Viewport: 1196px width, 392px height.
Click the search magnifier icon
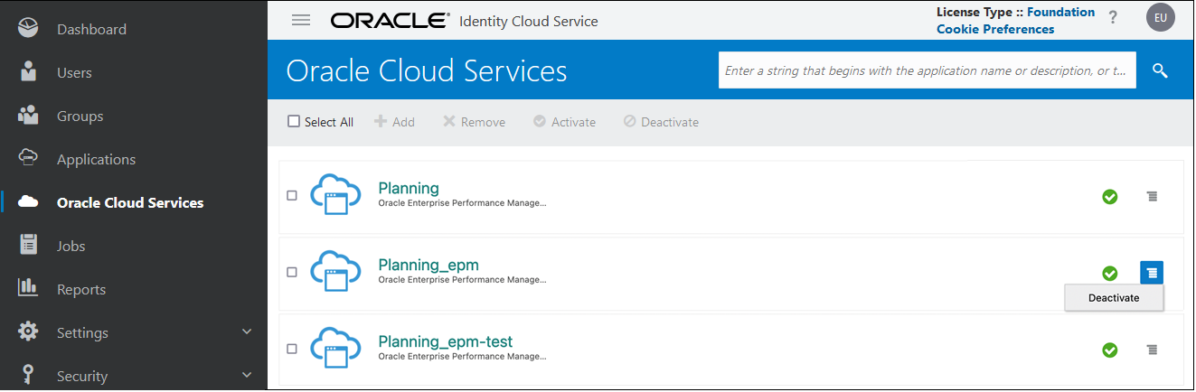[1160, 70]
